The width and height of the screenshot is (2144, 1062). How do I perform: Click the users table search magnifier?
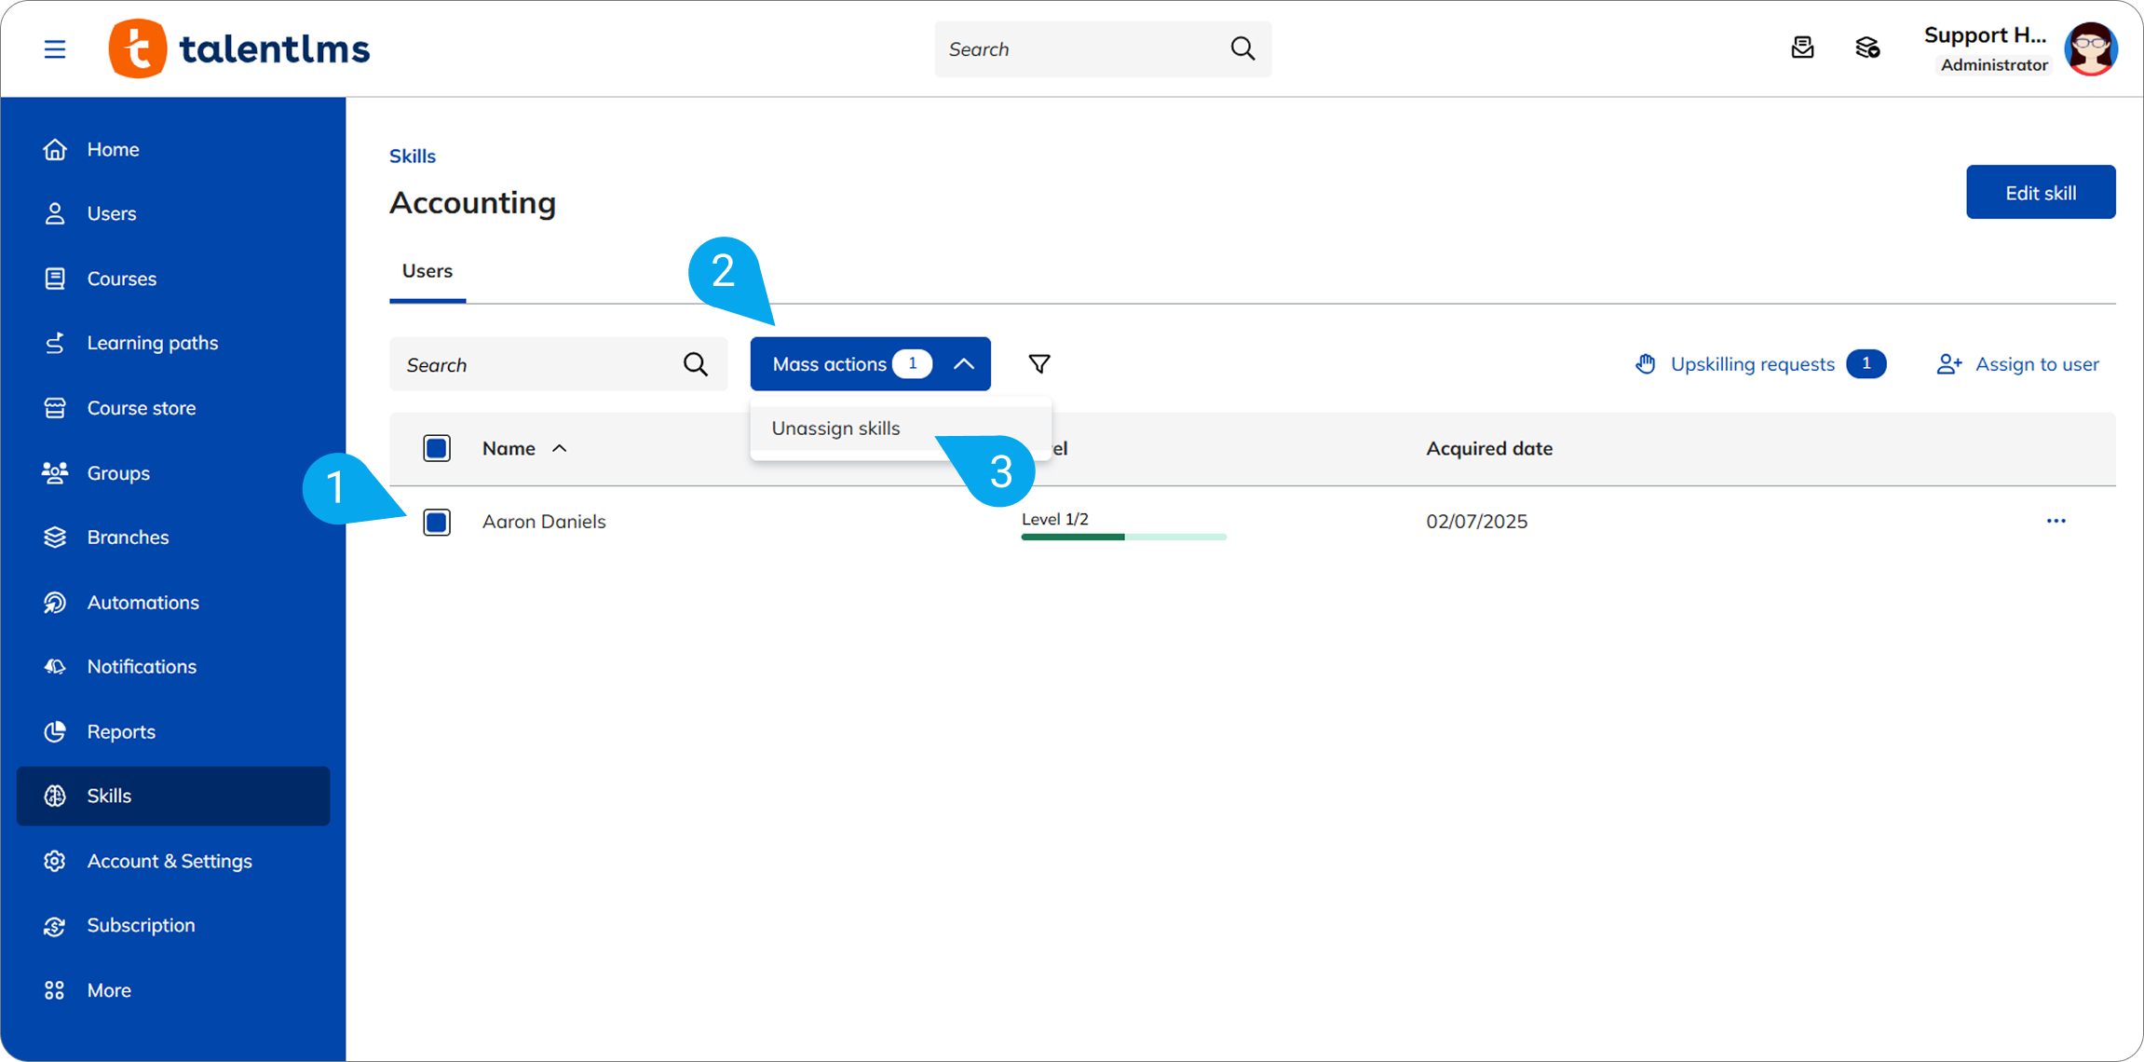click(x=695, y=364)
